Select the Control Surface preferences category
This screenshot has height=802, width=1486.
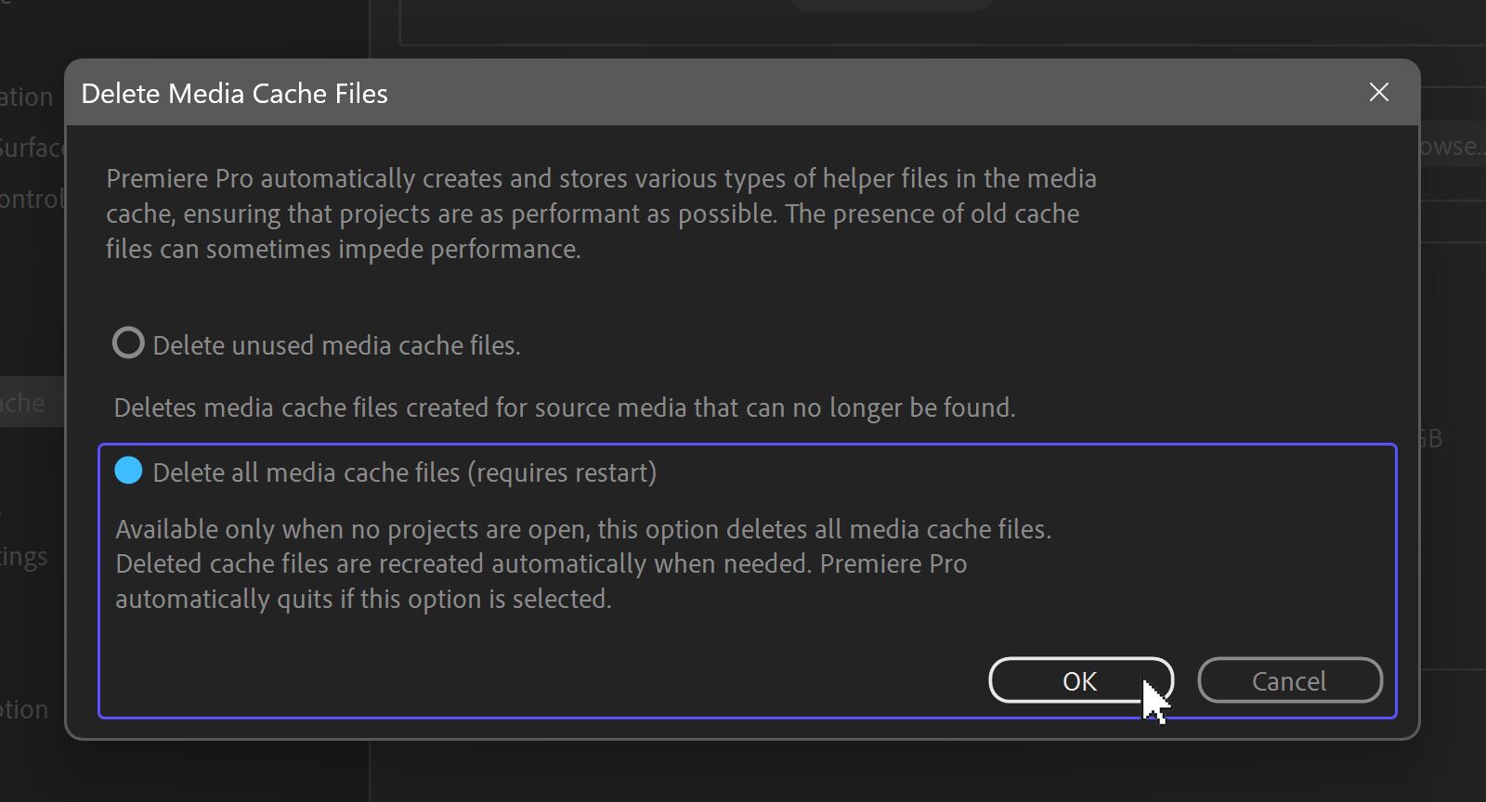pos(32,148)
